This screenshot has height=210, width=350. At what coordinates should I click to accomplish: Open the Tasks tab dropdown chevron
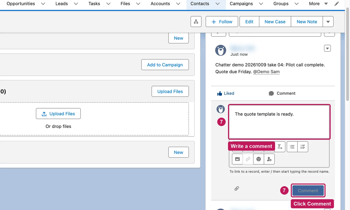pyautogui.click(x=108, y=4)
